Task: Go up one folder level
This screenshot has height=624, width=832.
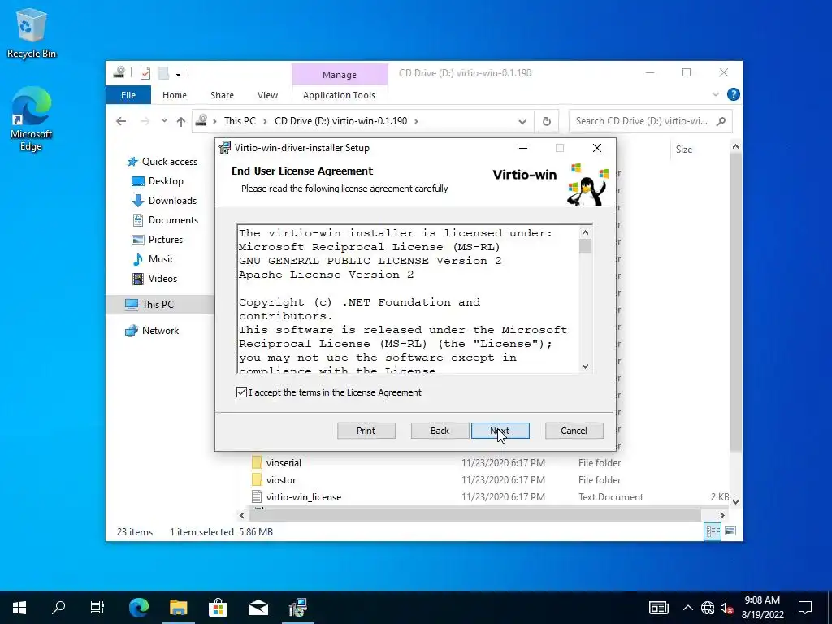Action: 181,121
